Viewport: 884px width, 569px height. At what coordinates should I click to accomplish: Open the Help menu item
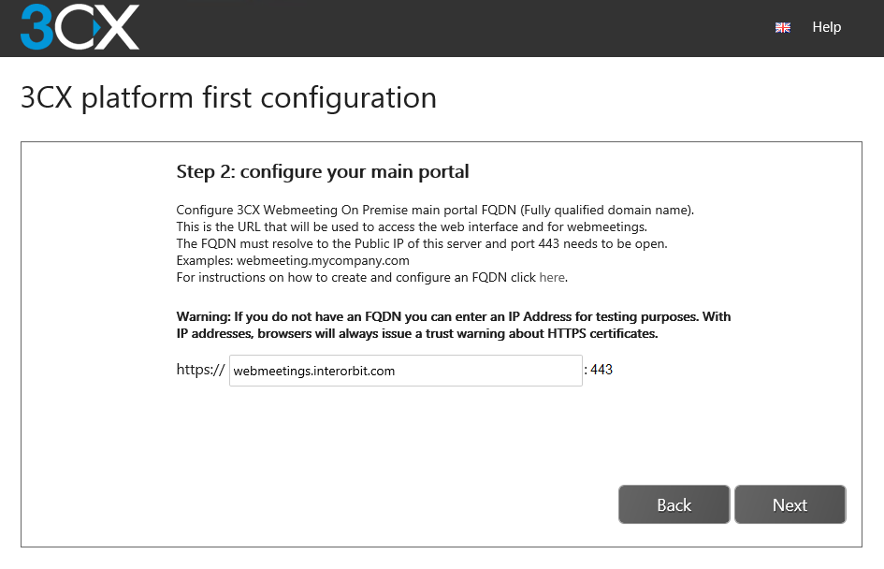(827, 27)
